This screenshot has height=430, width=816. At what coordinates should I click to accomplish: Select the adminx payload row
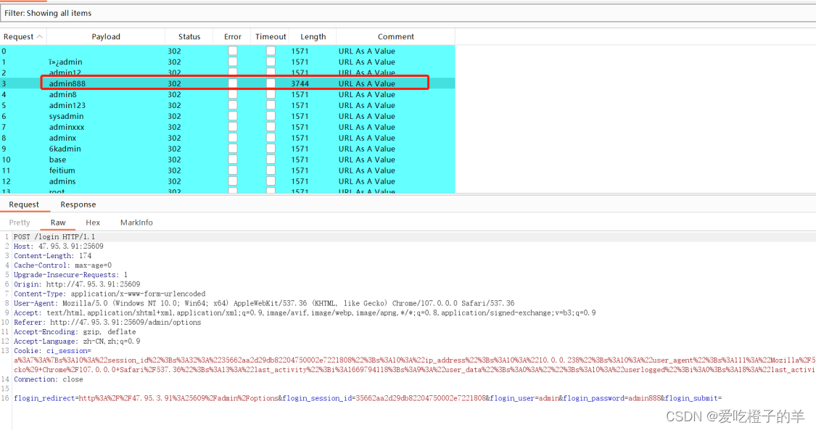click(x=228, y=138)
